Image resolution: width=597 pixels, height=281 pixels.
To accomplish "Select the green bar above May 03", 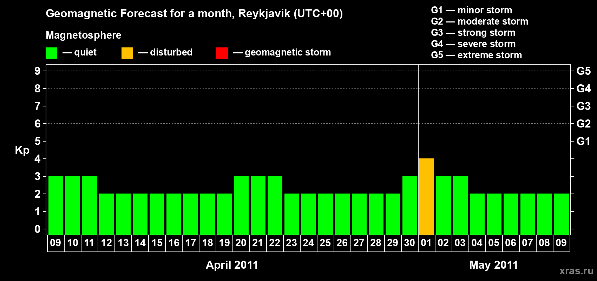I will coord(460,205).
